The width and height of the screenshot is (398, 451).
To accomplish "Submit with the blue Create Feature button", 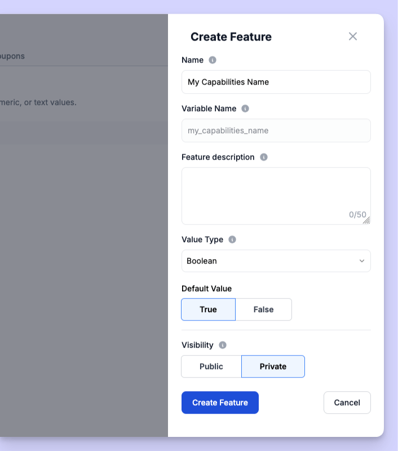I will [x=220, y=402].
